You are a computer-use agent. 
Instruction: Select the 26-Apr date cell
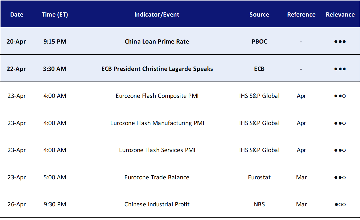[x=17, y=204]
